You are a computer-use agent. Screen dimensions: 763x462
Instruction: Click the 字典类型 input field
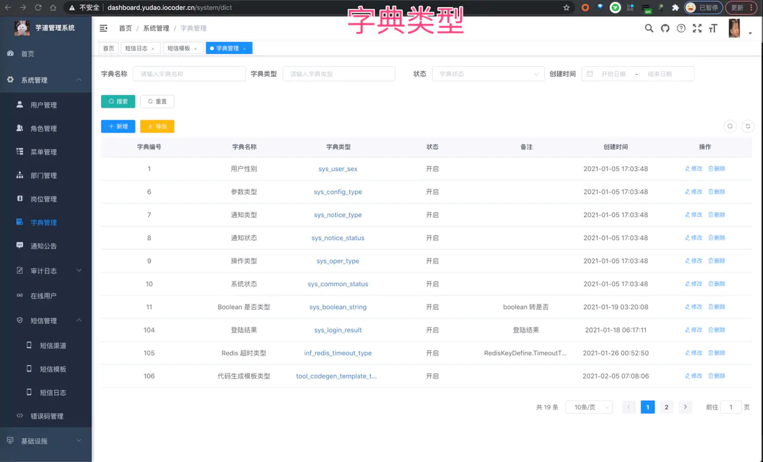[339, 74]
